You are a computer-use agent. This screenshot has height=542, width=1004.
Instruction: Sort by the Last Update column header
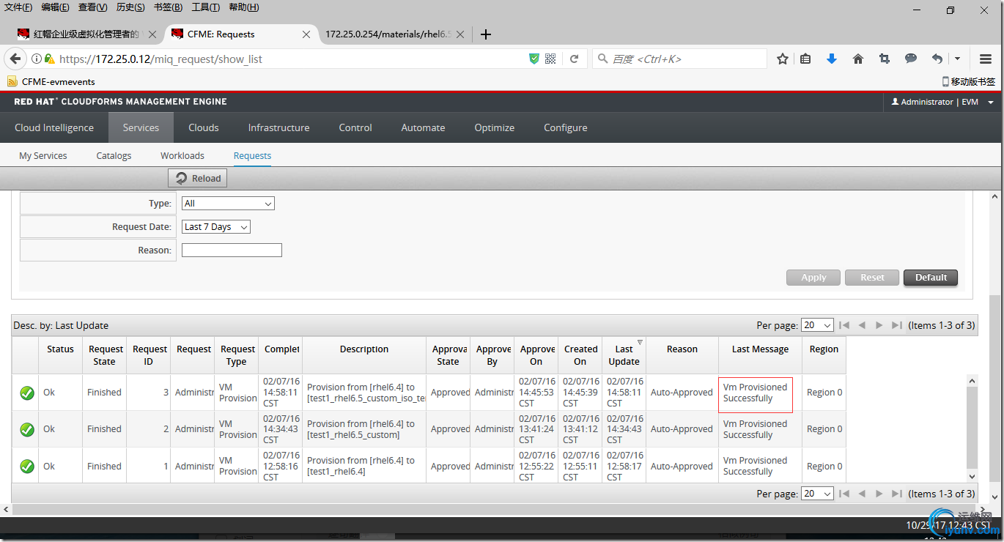(624, 355)
